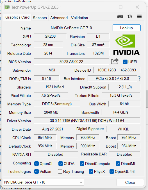Open the Validation tab

[x=79, y=18]
